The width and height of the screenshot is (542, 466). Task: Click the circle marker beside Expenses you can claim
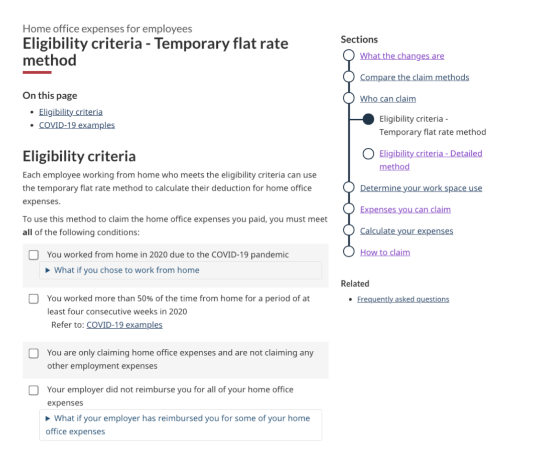(x=349, y=209)
